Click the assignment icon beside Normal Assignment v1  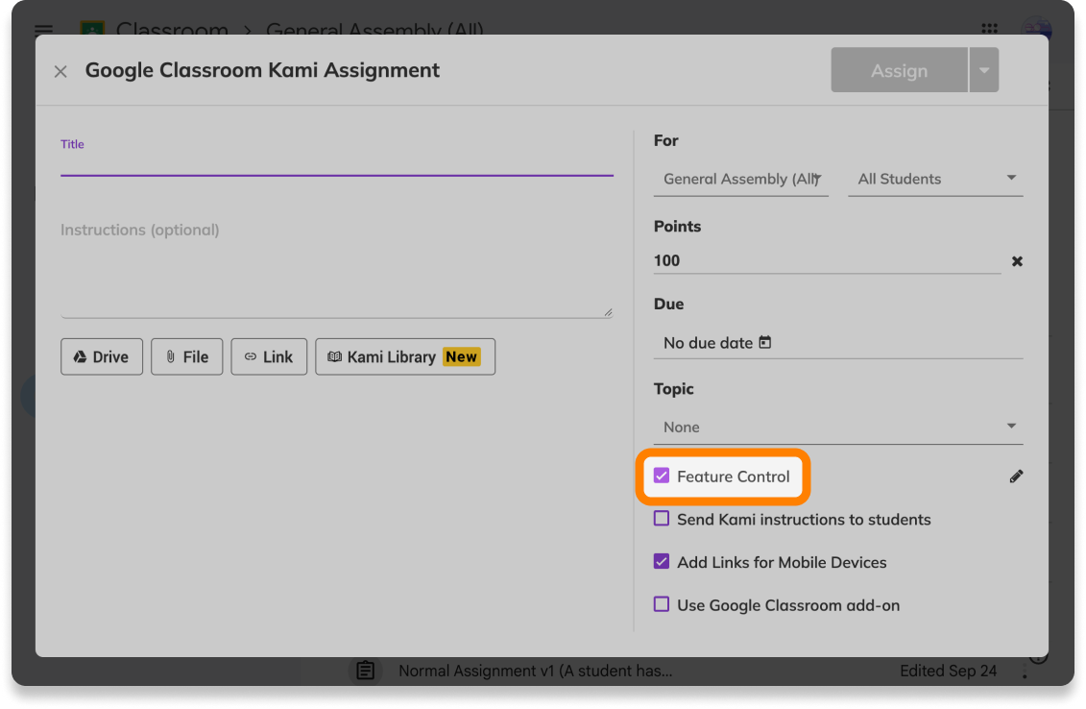[x=366, y=671]
